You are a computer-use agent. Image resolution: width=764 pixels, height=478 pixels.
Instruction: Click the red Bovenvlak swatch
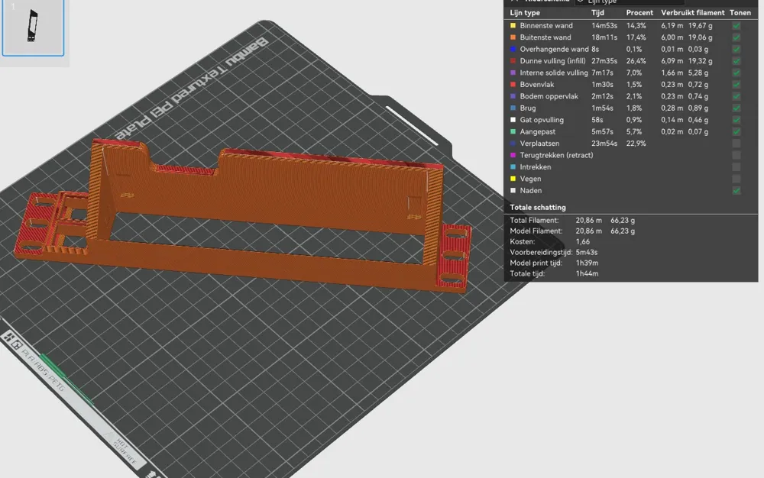pyautogui.click(x=513, y=85)
